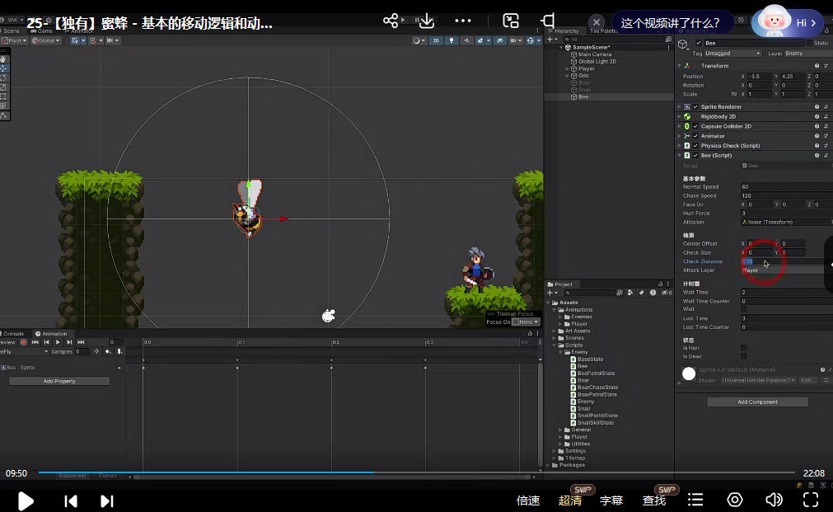This screenshot has width=833, height=512.
Task: Expand the Player object in the Hierarchy
Action: point(568,68)
